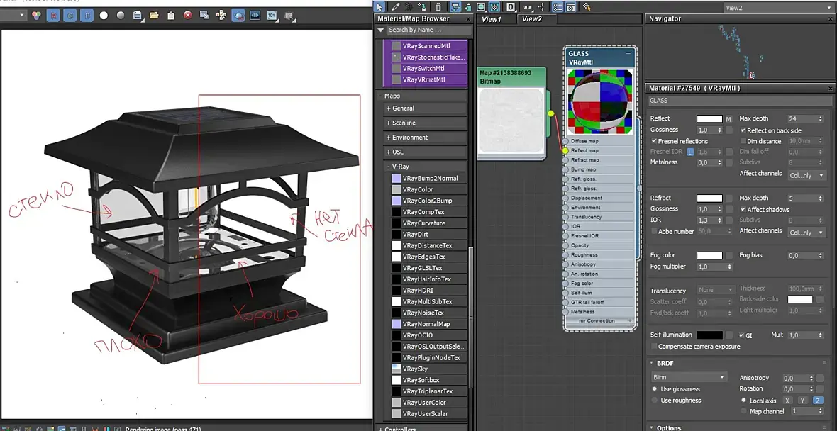
Task: Show alpha channel white circle icon
Action: pyautogui.click(x=104, y=16)
